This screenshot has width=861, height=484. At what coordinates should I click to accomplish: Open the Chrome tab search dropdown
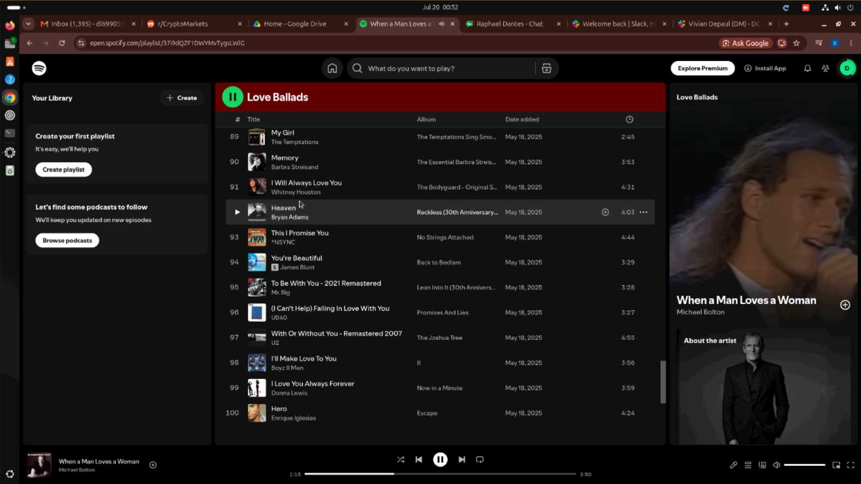point(28,24)
